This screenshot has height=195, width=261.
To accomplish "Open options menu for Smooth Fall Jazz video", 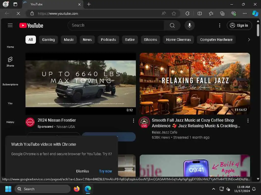I will click(x=248, y=121).
